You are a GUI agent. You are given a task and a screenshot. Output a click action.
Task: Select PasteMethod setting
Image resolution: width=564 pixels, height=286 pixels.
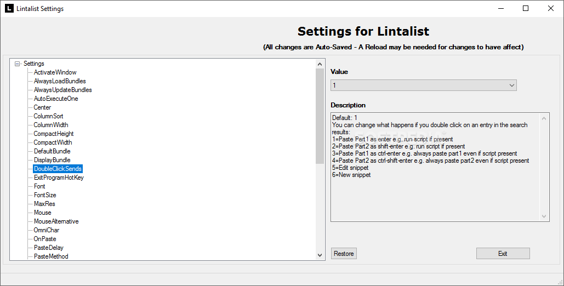51,256
